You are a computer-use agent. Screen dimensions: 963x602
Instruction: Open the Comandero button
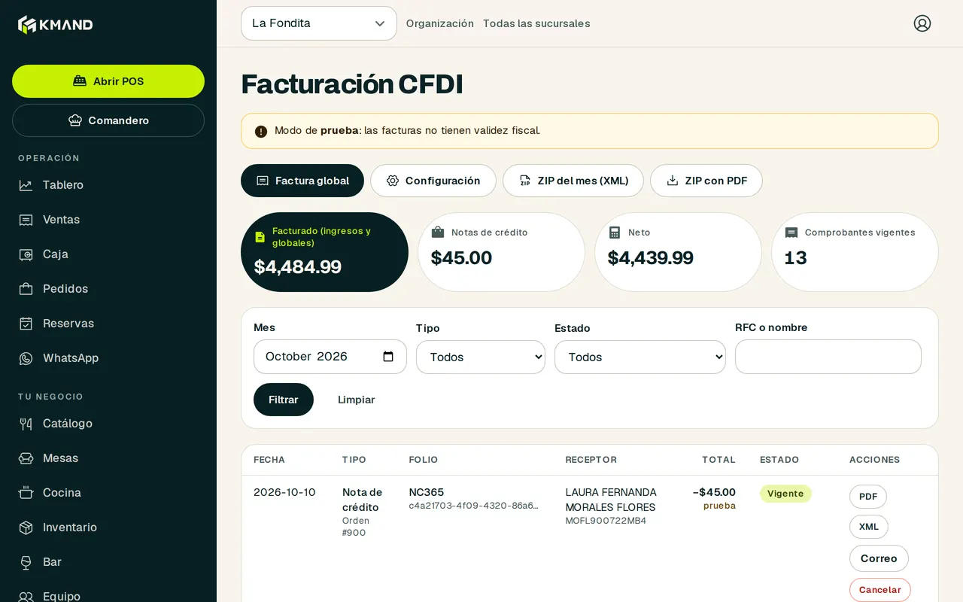coord(108,120)
